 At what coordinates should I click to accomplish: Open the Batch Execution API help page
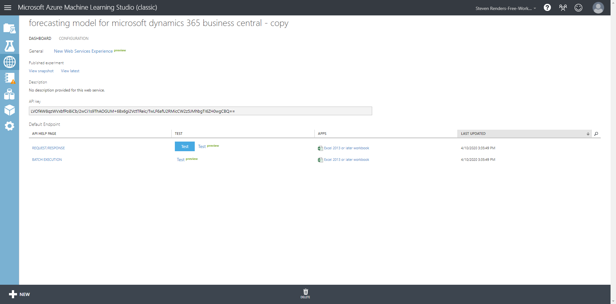pyautogui.click(x=47, y=160)
